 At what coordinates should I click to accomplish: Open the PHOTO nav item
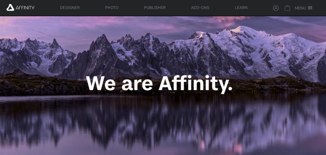click(x=112, y=8)
